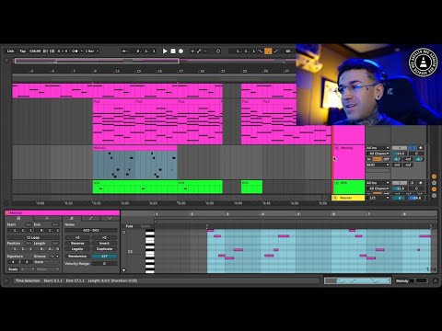Click the tempo nudge up icon
Image resolution: width=442 pixels, height=331 pixels.
[52, 51]
